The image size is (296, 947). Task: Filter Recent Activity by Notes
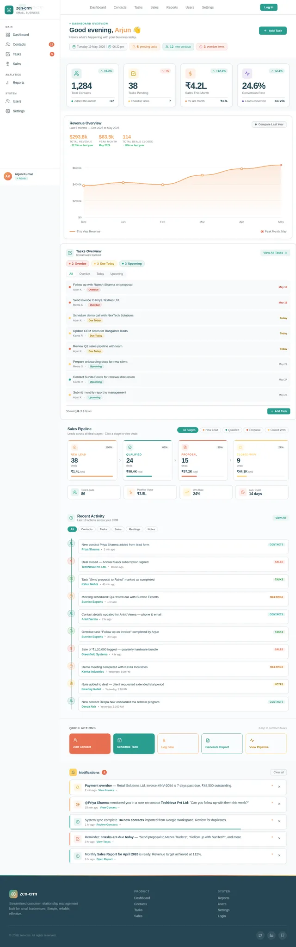pos(151,529)
